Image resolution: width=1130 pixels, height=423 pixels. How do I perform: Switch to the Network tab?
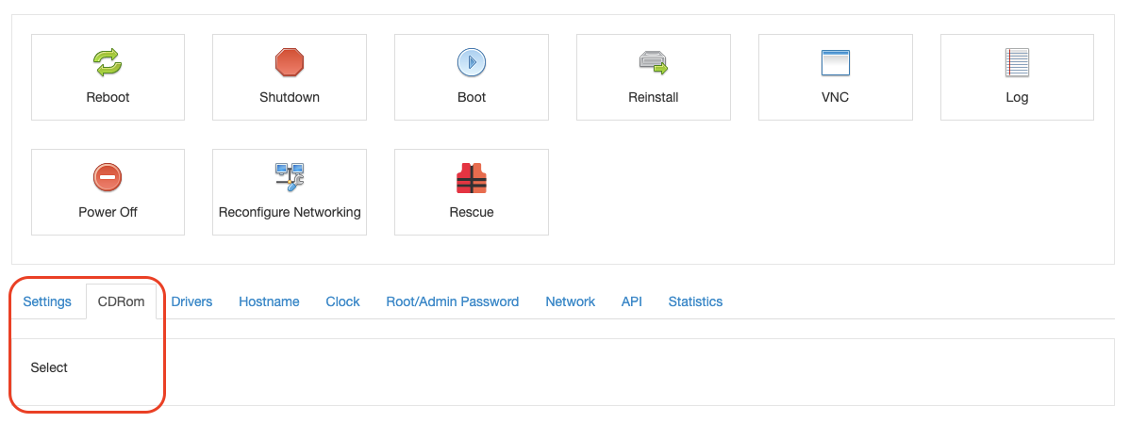click(x=570, y=301)
